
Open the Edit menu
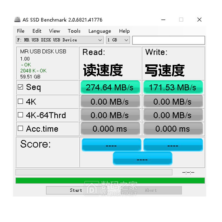pyautogui.click(x=37, y=31)
